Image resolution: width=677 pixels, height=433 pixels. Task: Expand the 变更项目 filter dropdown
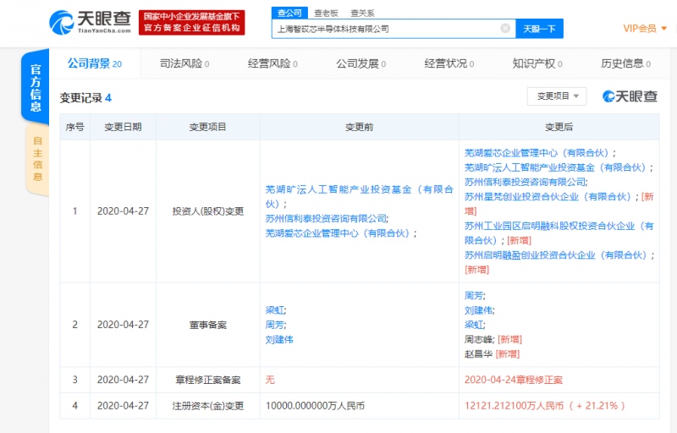pyautogui.click(x=557, y=96)
